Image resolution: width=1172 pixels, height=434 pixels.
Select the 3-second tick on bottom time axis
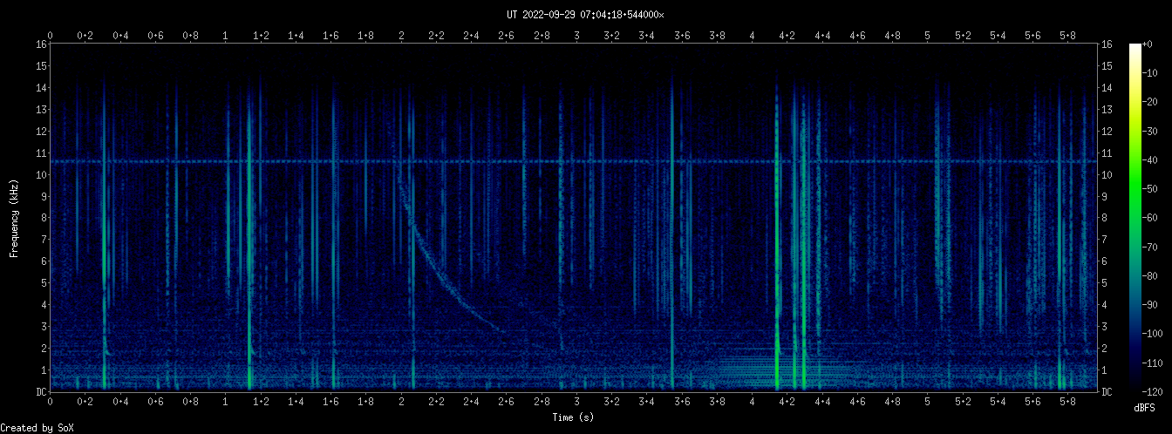(x=576, y=403)
